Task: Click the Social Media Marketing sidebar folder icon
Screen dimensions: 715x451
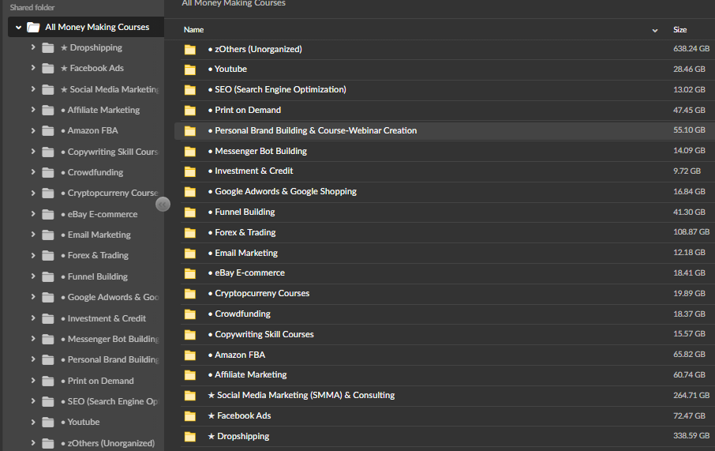Action: point(48,89)
